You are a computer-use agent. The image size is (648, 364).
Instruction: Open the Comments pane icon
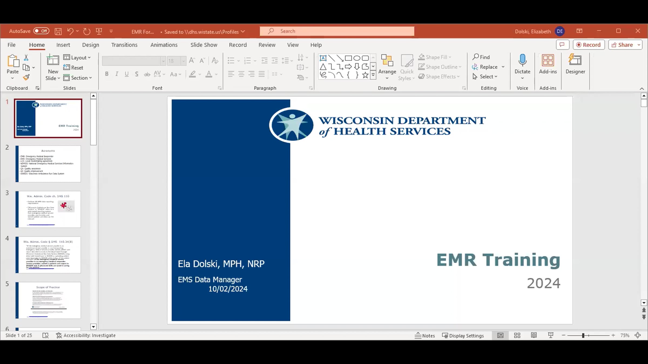[x=562, y=45]
